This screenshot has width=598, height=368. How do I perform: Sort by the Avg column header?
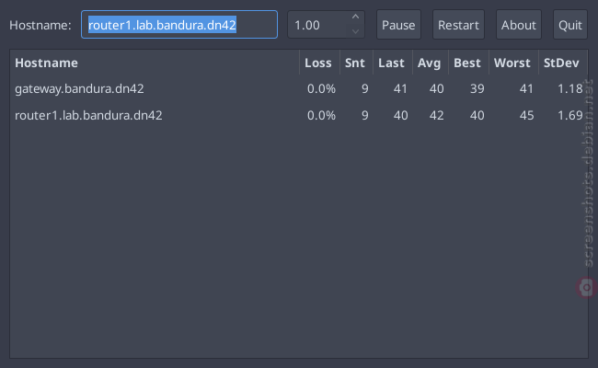tap(431, 63)
